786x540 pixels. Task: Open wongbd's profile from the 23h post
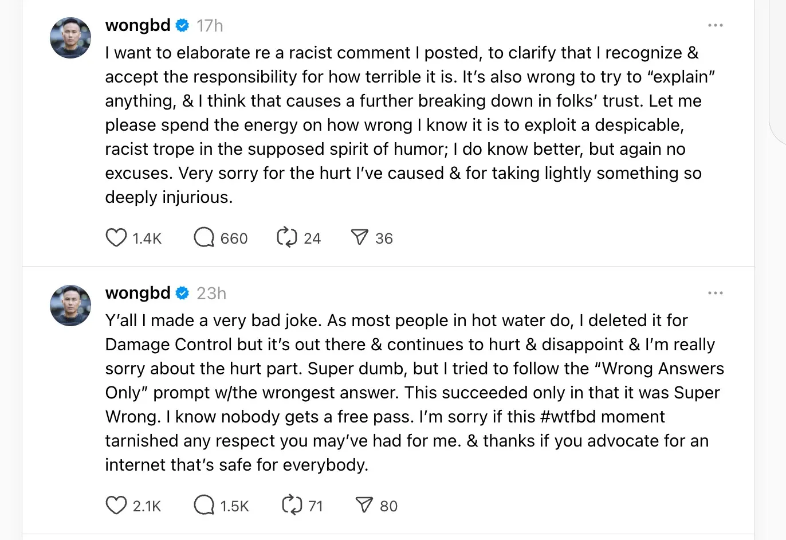click(137, 293)
